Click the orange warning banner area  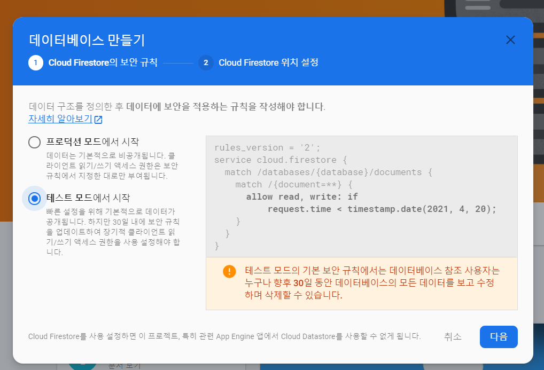[x=361, y=283]
